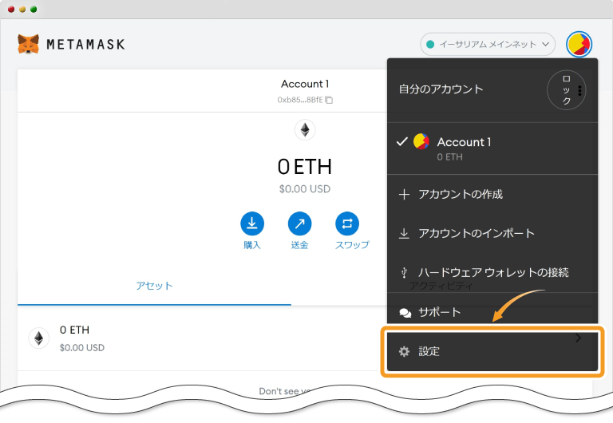Click the 送金 (Send) round button

coord(299,223)
